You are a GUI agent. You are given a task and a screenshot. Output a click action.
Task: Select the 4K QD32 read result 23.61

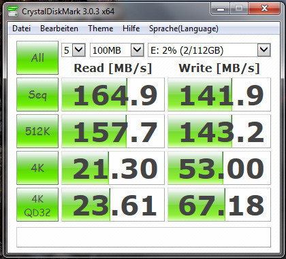point(113,205)
